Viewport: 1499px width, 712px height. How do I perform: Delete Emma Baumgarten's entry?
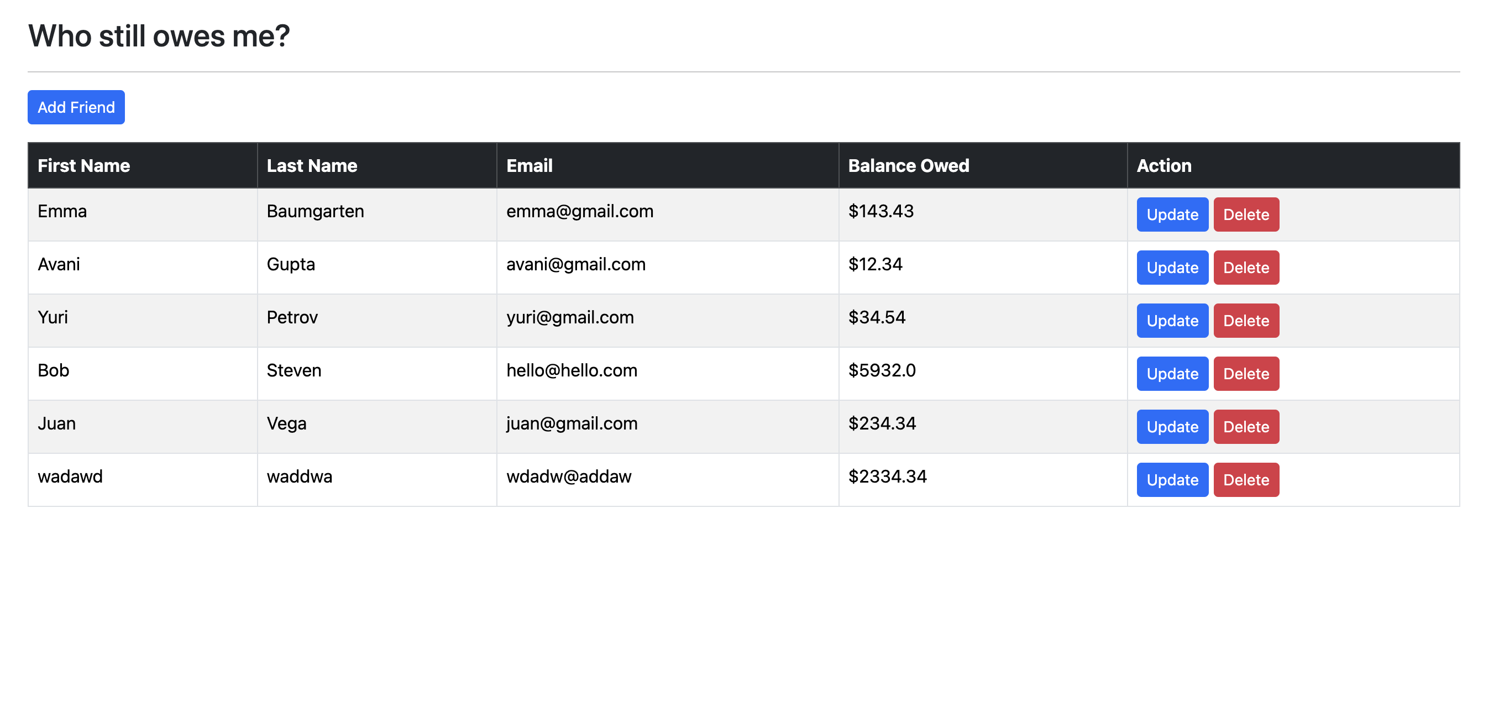pyautogui.click(x=1246, y=214)
